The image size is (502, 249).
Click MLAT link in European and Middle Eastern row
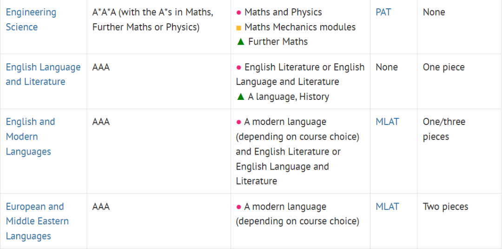pyautogui.click(x=387, y=207)
